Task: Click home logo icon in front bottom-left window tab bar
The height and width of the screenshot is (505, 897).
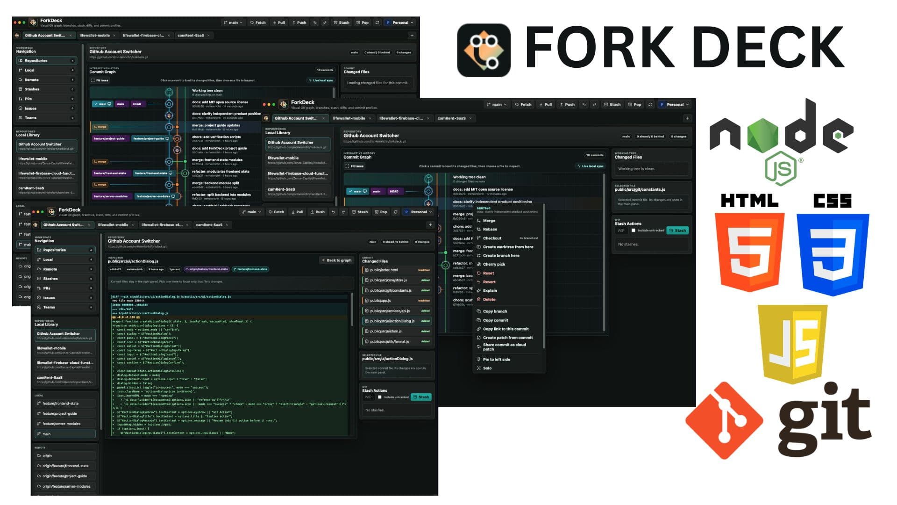Action: click(35, 225)
